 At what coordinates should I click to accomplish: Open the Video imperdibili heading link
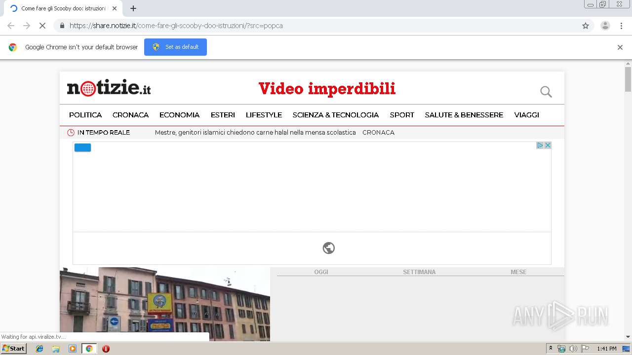(327, 89)
